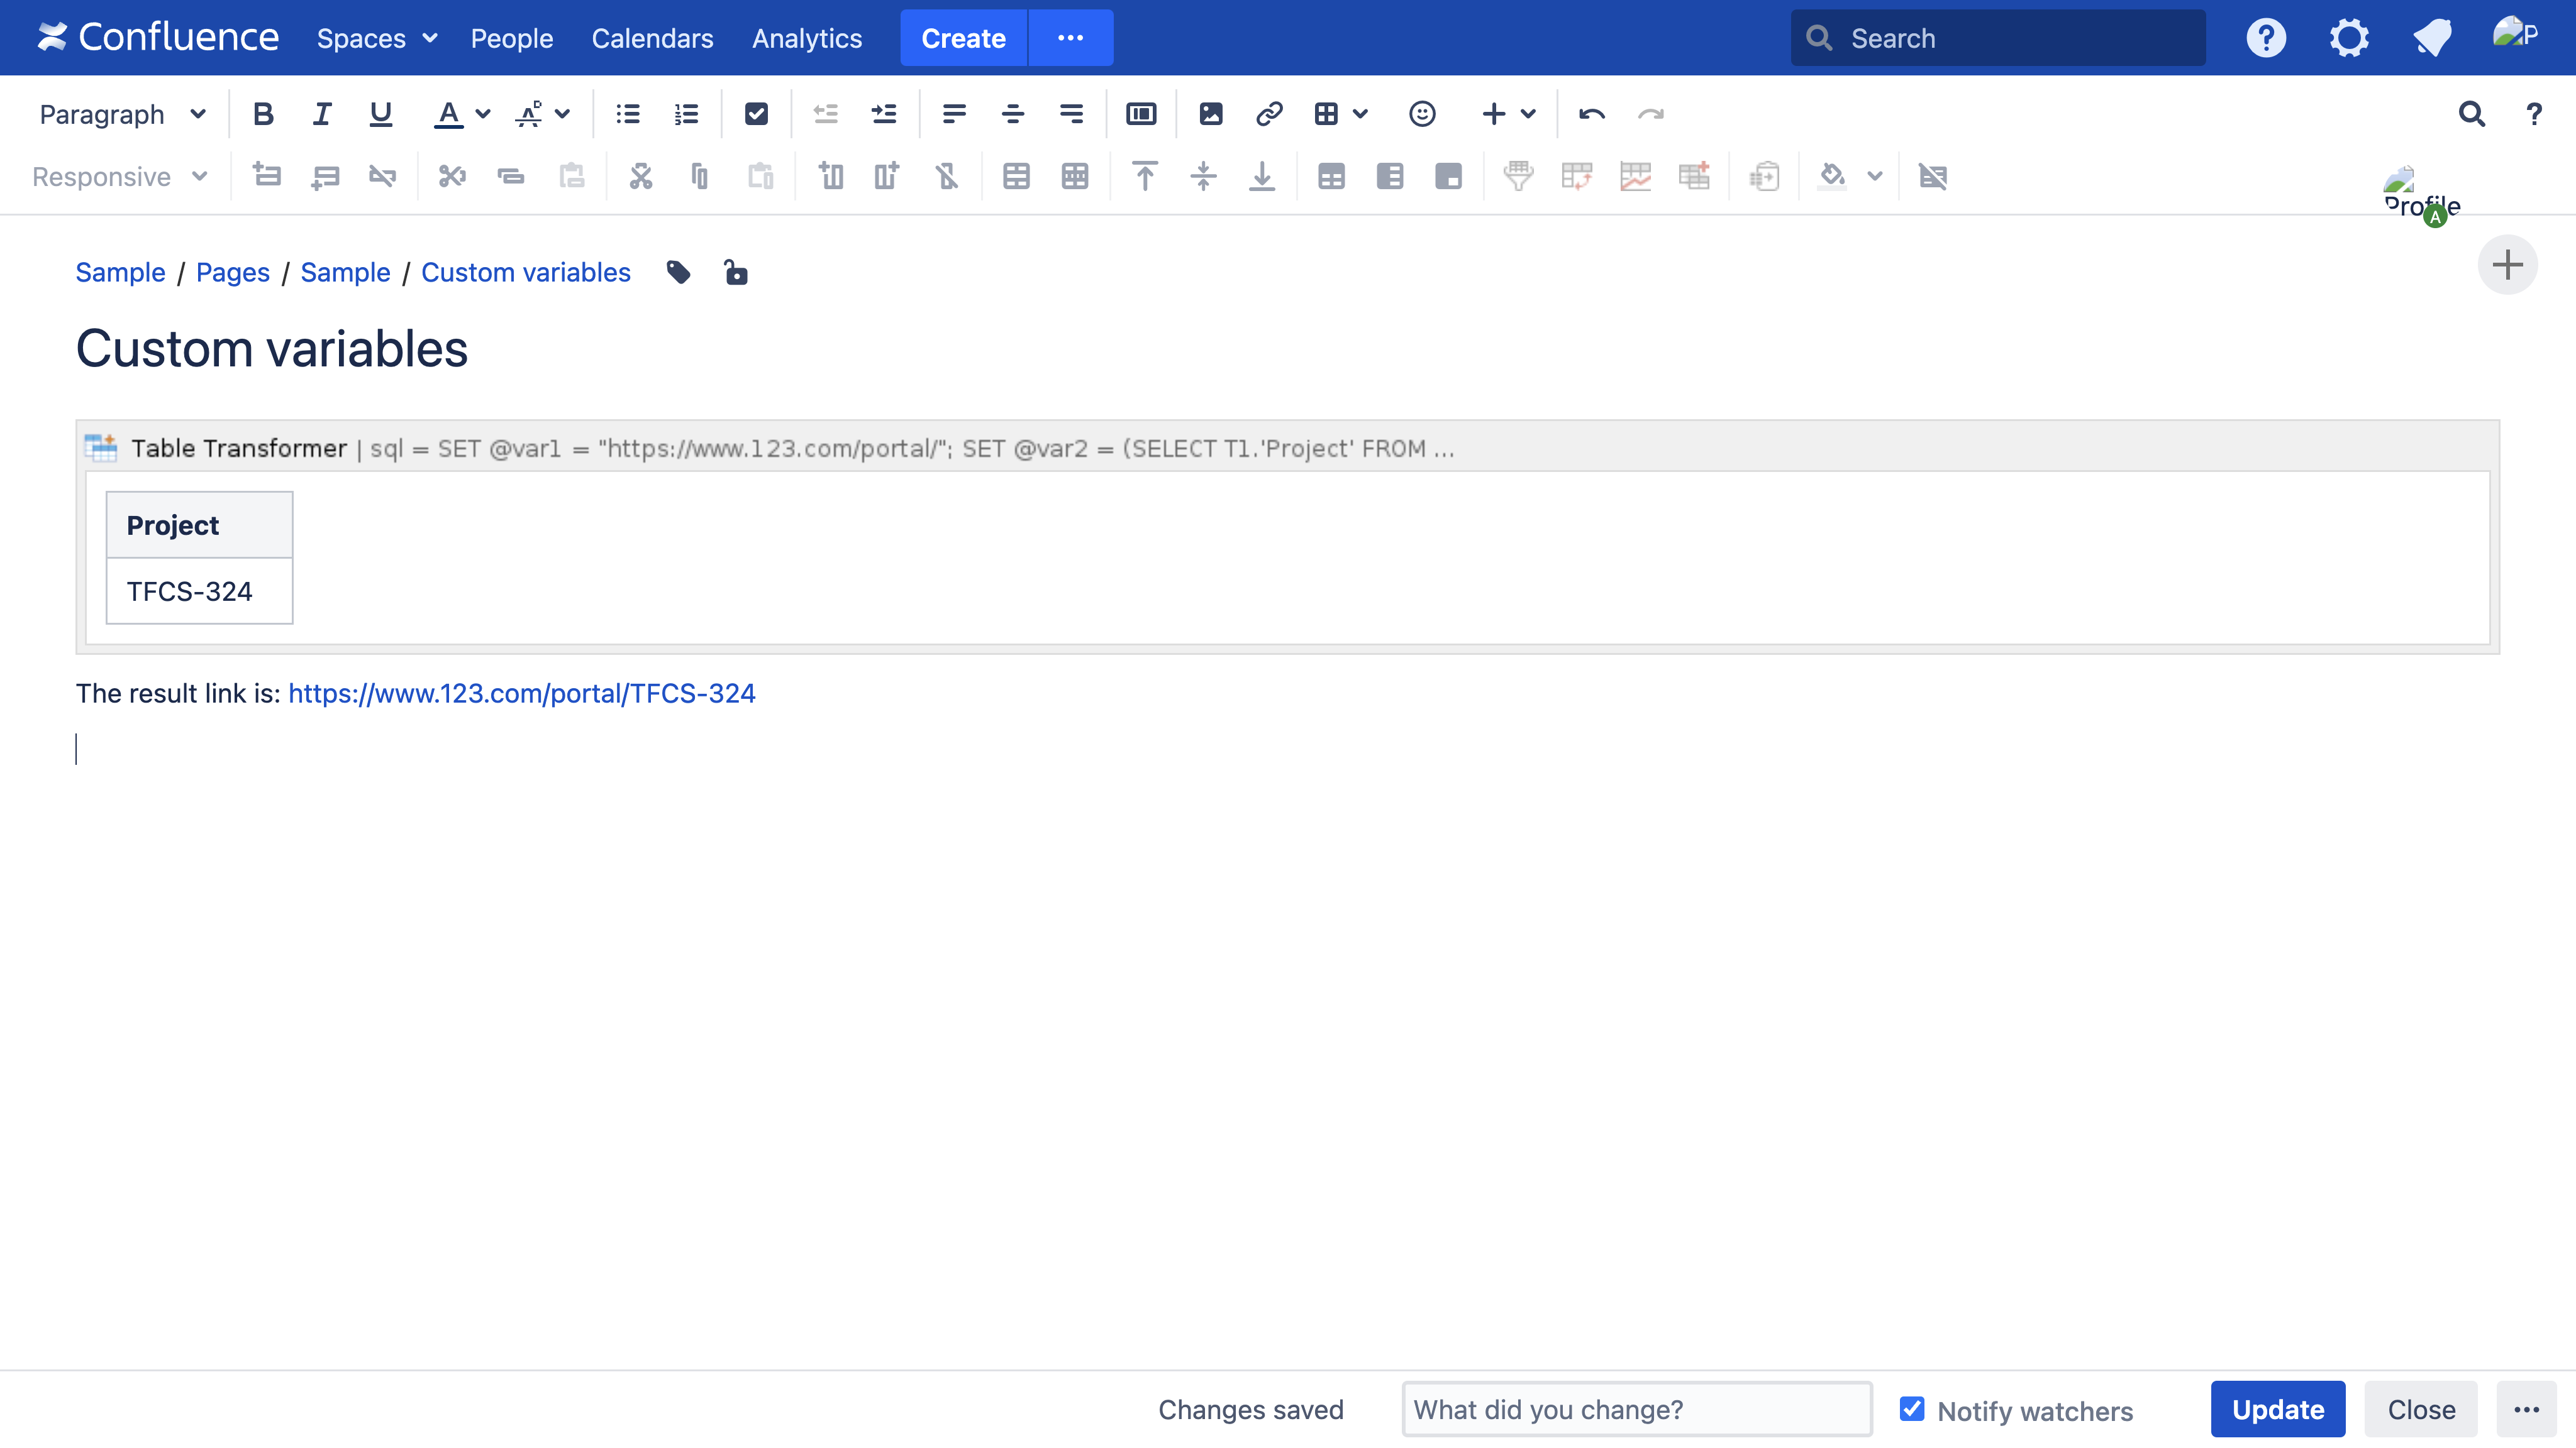Open the portal TFCS-324 result link

tap(521, 694)
